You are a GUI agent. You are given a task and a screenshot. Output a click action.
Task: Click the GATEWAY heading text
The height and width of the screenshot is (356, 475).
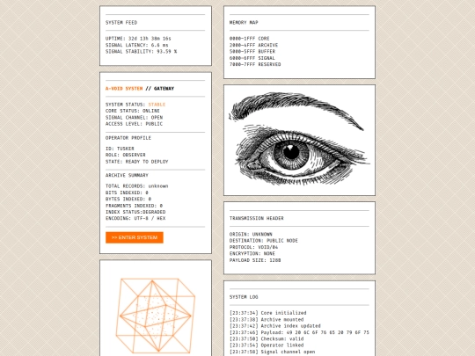tap(164, 89)
